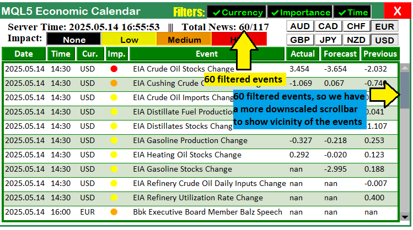
Task: Click the Date column header
Action: [24, 54]
